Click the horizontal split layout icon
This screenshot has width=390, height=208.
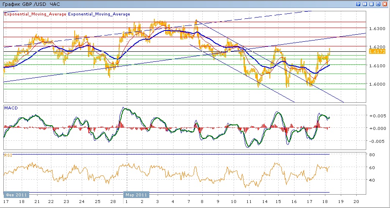372,4
